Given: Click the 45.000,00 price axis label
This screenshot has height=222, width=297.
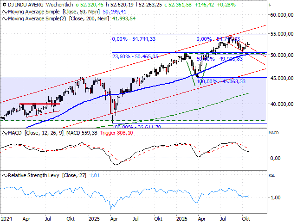Looking at the screenshot, I should coord(282,78).
